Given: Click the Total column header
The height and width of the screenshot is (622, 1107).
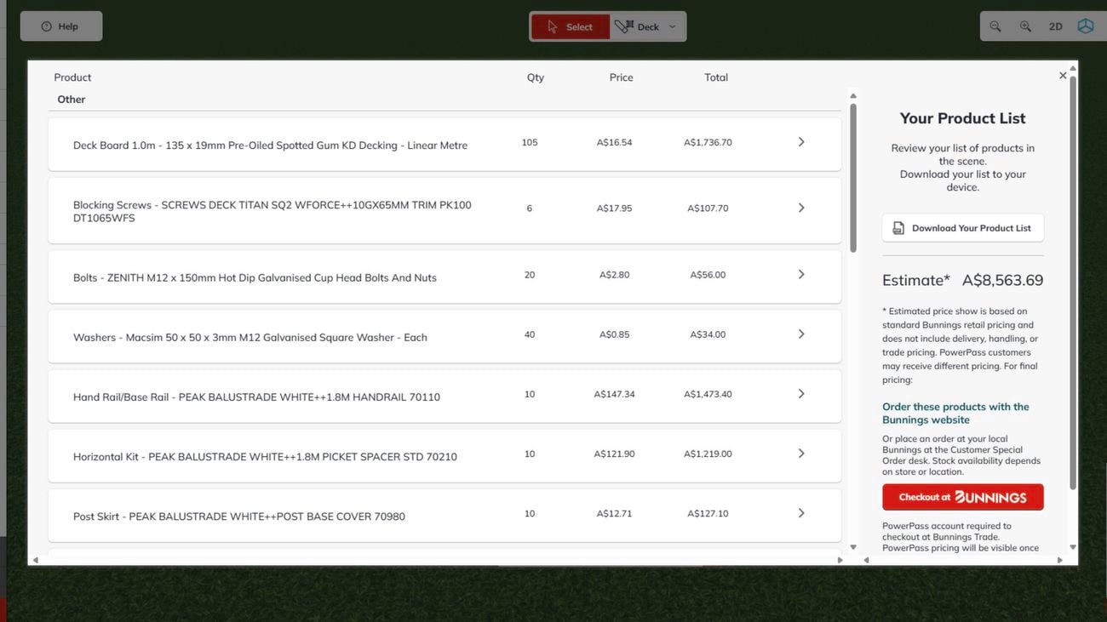Looking at the screenshot, I should pyautogui.click(x=716, y=77).
